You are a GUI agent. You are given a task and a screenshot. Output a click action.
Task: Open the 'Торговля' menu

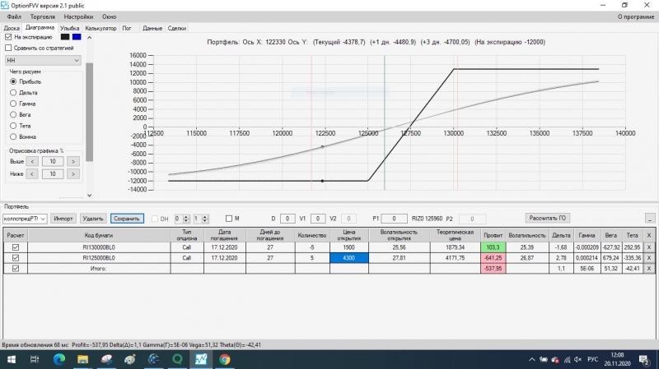[x=43, y=16]
